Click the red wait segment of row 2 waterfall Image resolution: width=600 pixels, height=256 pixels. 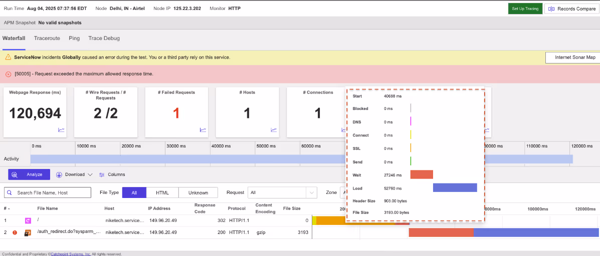coord(441,232)
